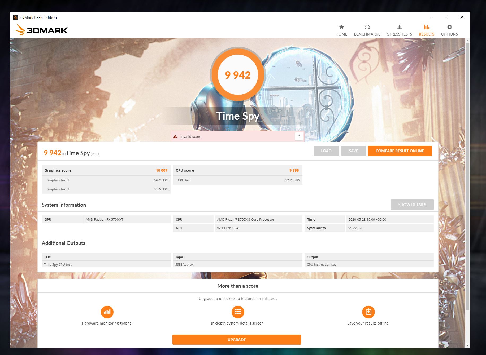Image resolution: width=486 pixels, height=355 pixels.
Task: Click the scrollbar down arrow
Action: click(x=467, y=345)
